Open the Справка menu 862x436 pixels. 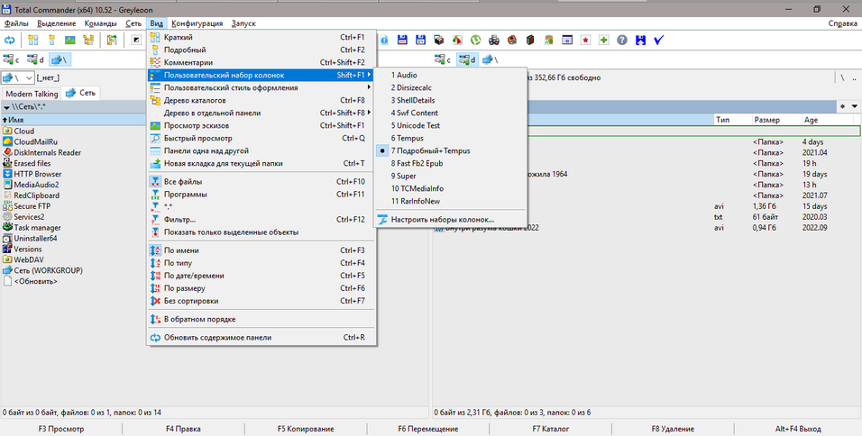pos(842,23)
